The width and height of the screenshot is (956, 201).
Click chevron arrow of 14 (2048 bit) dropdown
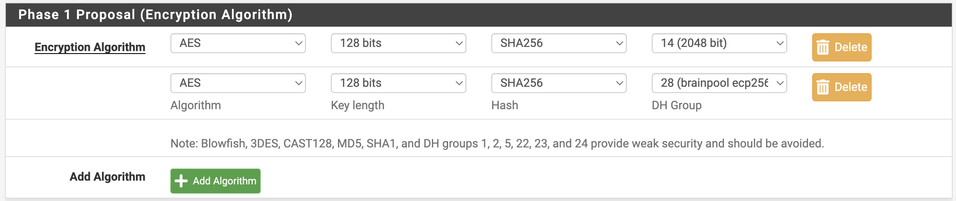click(780, 43)
